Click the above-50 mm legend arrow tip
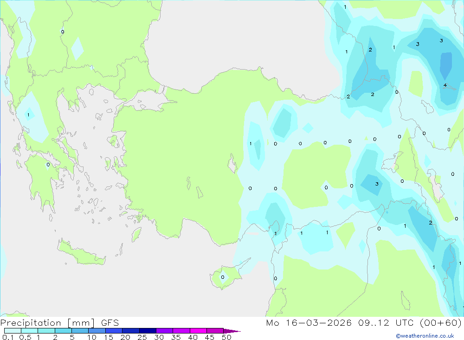 pos(232,331)
